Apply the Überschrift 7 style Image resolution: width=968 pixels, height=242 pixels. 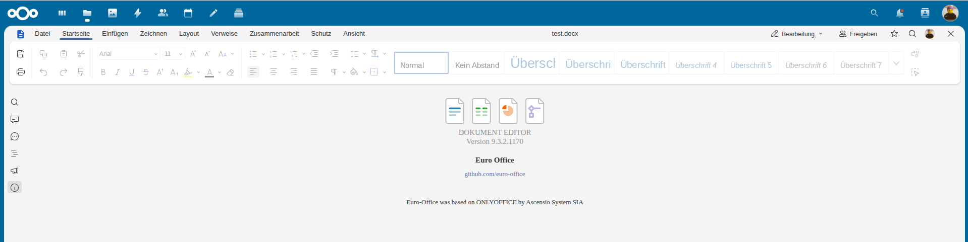pyautogui.click(x=861, y=63)
